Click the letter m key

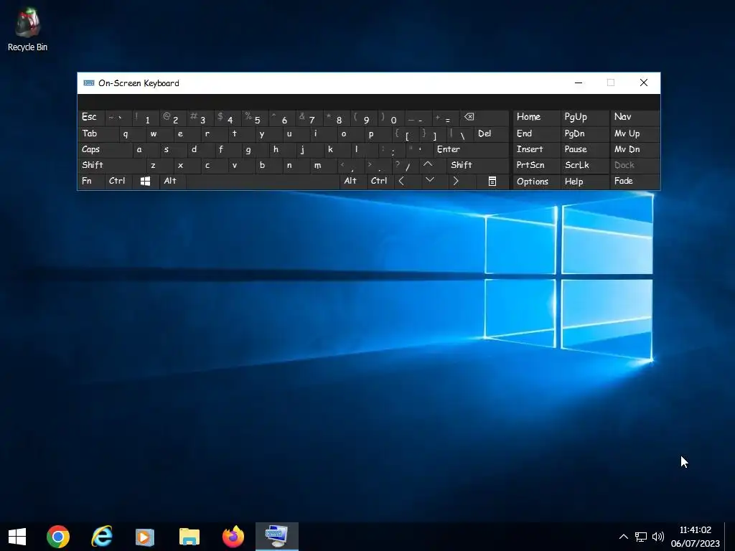click(x=324, y=165)
